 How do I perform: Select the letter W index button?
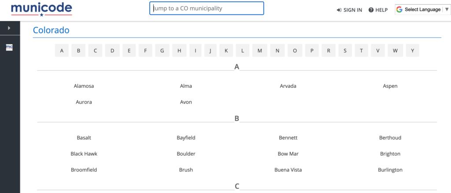(396, 51)
